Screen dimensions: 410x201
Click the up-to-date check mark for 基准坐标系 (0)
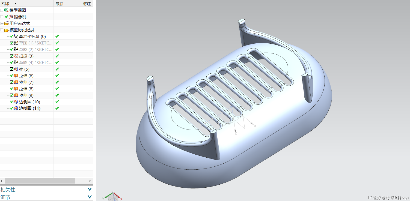click(x=57, y=36)
